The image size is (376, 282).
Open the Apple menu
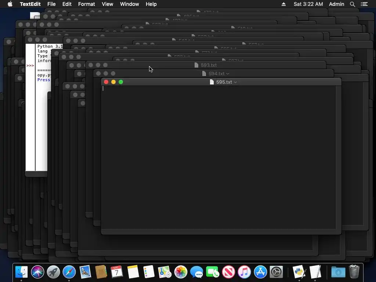10,4
